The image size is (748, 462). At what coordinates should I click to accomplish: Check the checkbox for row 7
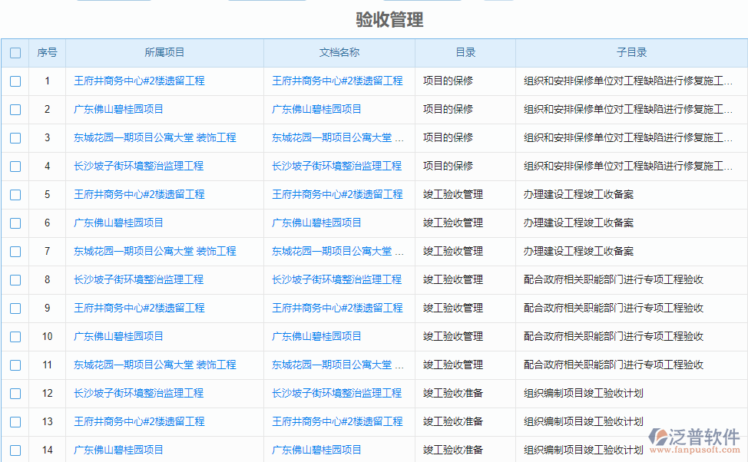(15, 251)
